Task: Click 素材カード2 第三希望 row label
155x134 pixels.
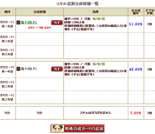Action: pos(7,97)
